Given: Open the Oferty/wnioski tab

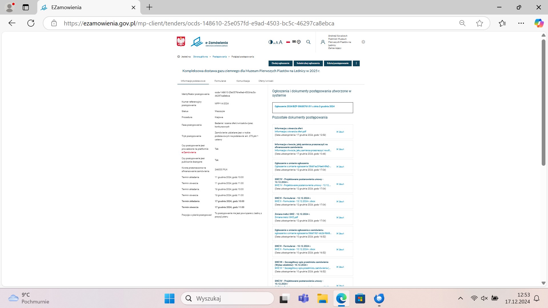Looking at the screenshot, I should pyautogui.click(x=266, y=81).
